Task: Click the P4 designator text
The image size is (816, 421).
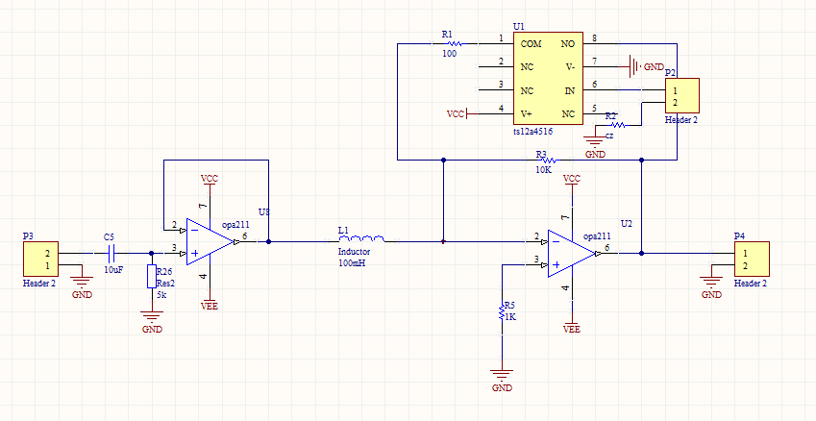Action: click(739, 235)
